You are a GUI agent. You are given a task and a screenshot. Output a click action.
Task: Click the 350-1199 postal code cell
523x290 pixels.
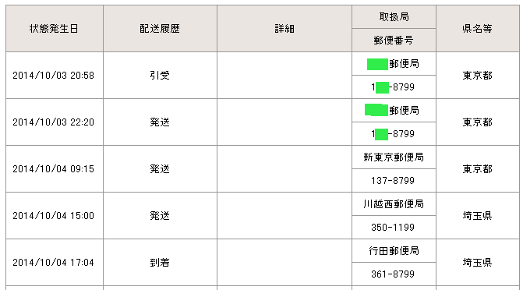pyautogui.click(x=394, y=227)
